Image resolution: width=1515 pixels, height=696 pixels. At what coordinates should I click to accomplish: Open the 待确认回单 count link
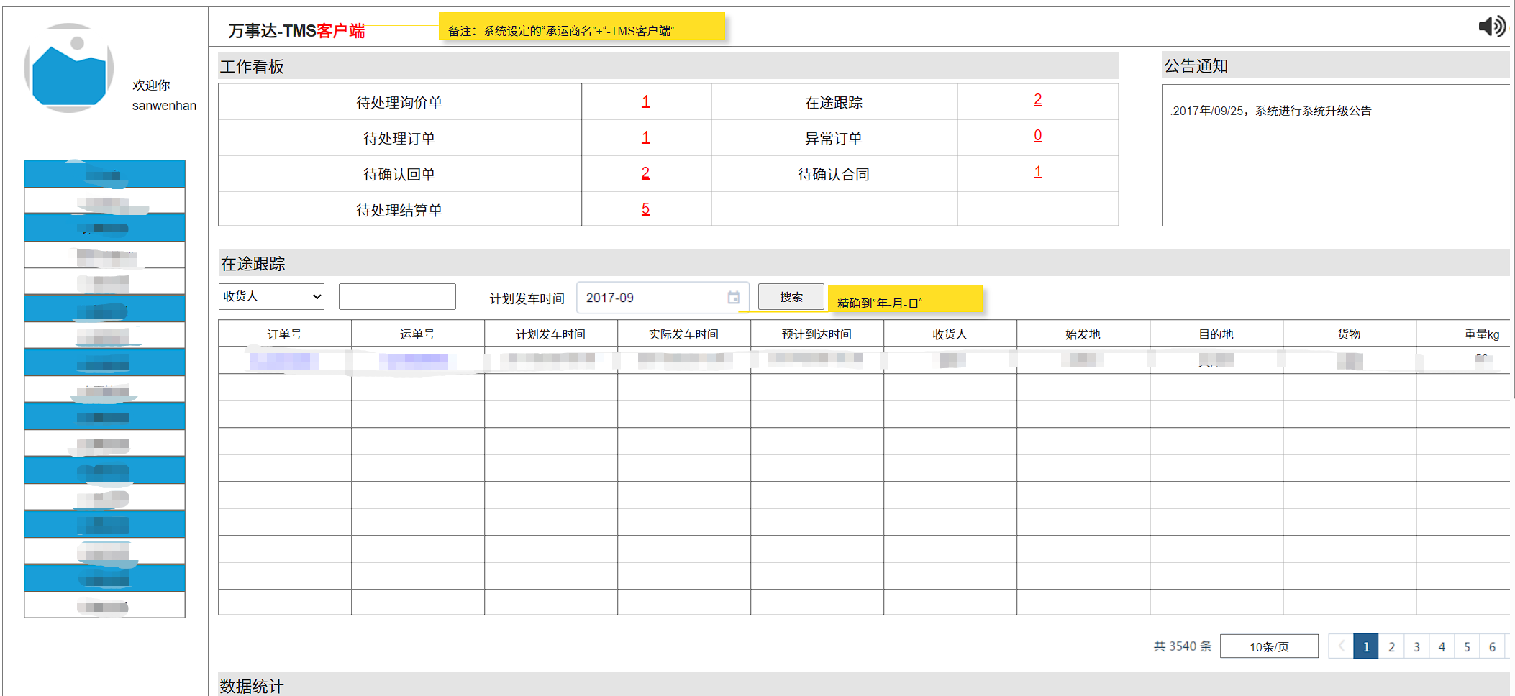coord(645,173)
